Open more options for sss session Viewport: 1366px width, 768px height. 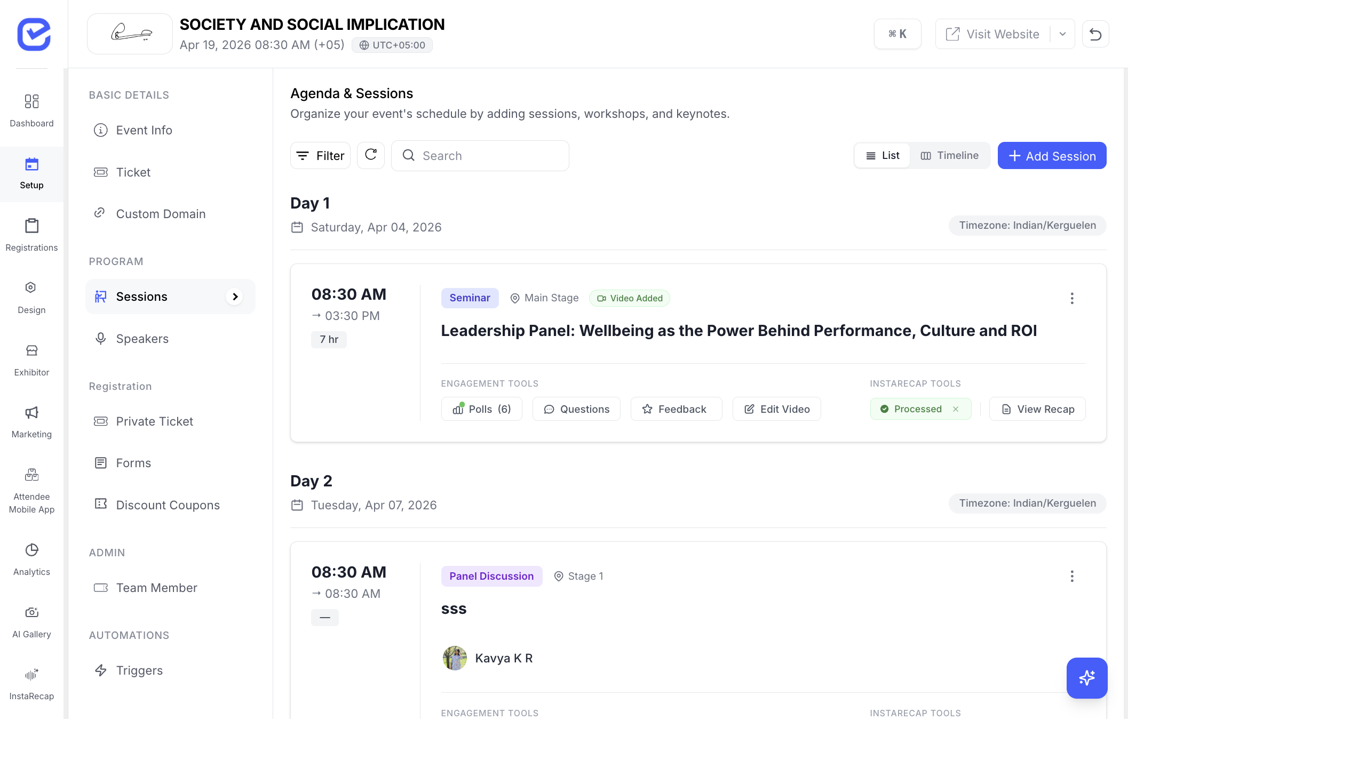[1072, 576]
